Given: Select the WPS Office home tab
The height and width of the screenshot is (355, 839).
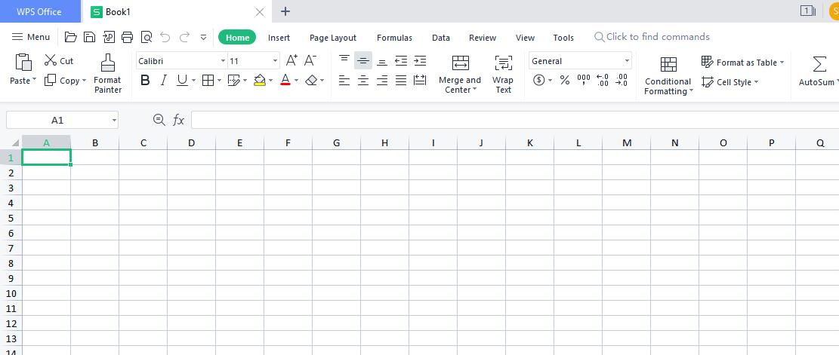Looking at the screenshot, I should coord(39,11).
